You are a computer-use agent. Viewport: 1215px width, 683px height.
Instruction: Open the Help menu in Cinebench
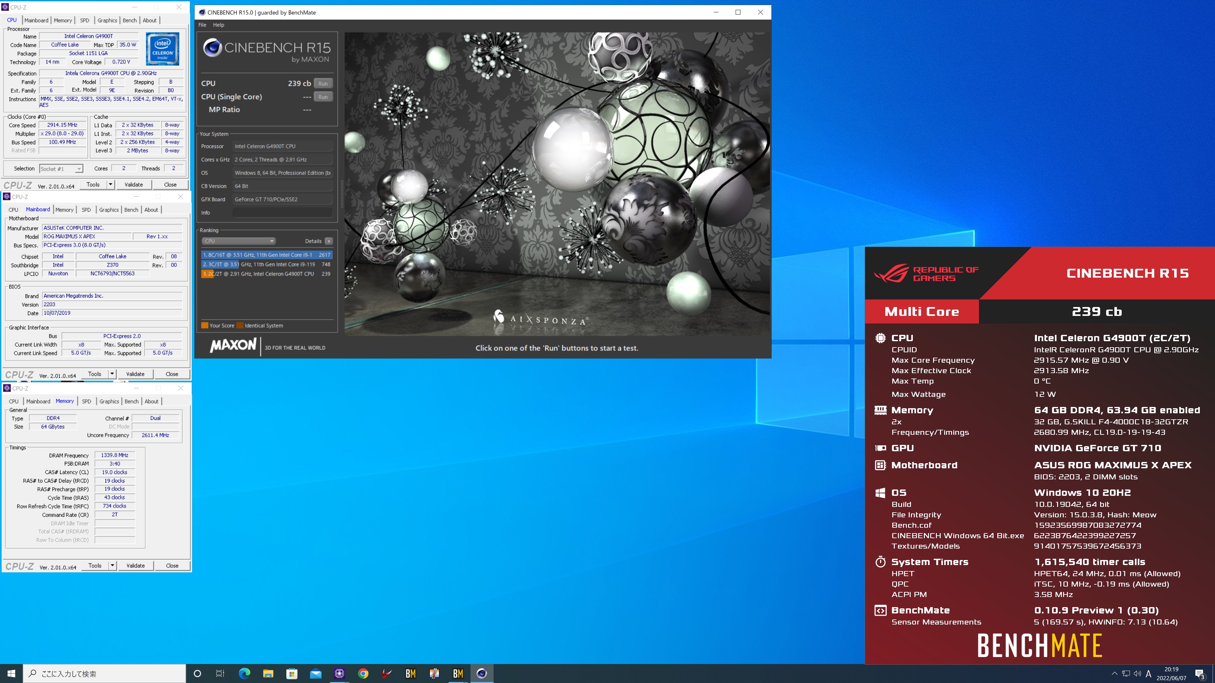tap(218, 25)
